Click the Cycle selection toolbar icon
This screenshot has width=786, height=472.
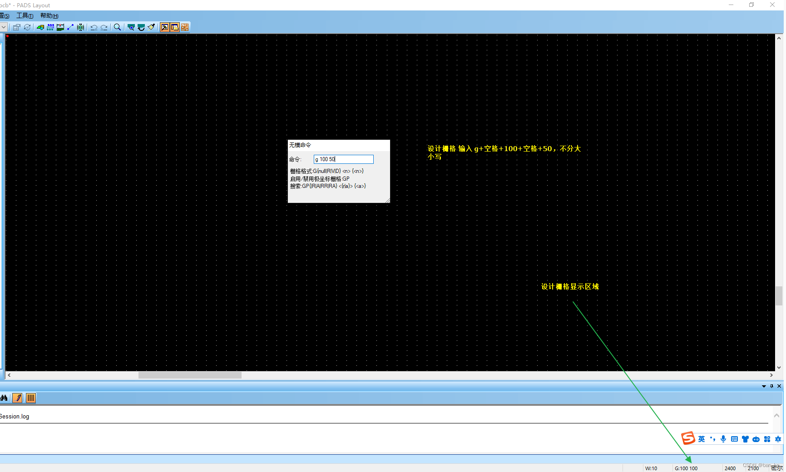click(x=27, y=27)
